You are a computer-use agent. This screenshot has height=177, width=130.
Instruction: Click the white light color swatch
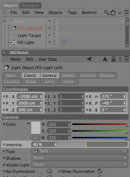36,128
